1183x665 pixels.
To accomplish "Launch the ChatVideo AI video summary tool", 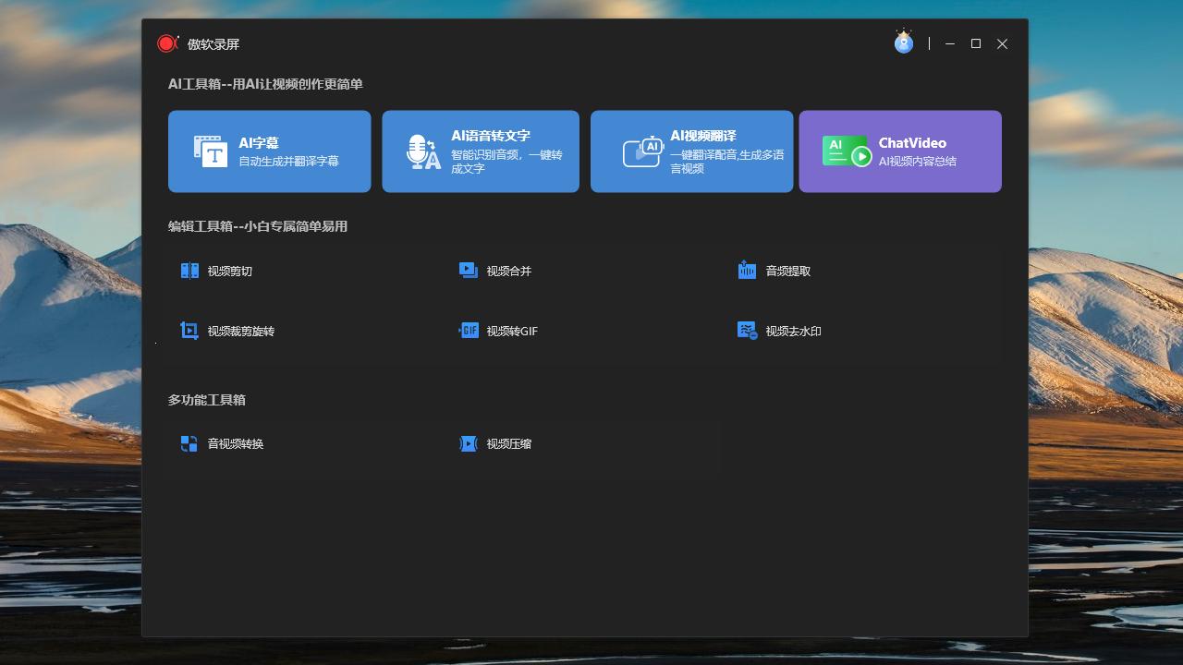I will 899,151.
